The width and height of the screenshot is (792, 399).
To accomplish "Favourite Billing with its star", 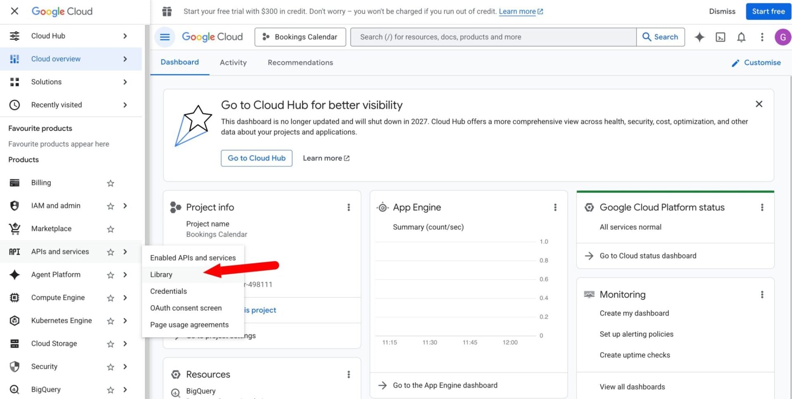I will 110,183.
